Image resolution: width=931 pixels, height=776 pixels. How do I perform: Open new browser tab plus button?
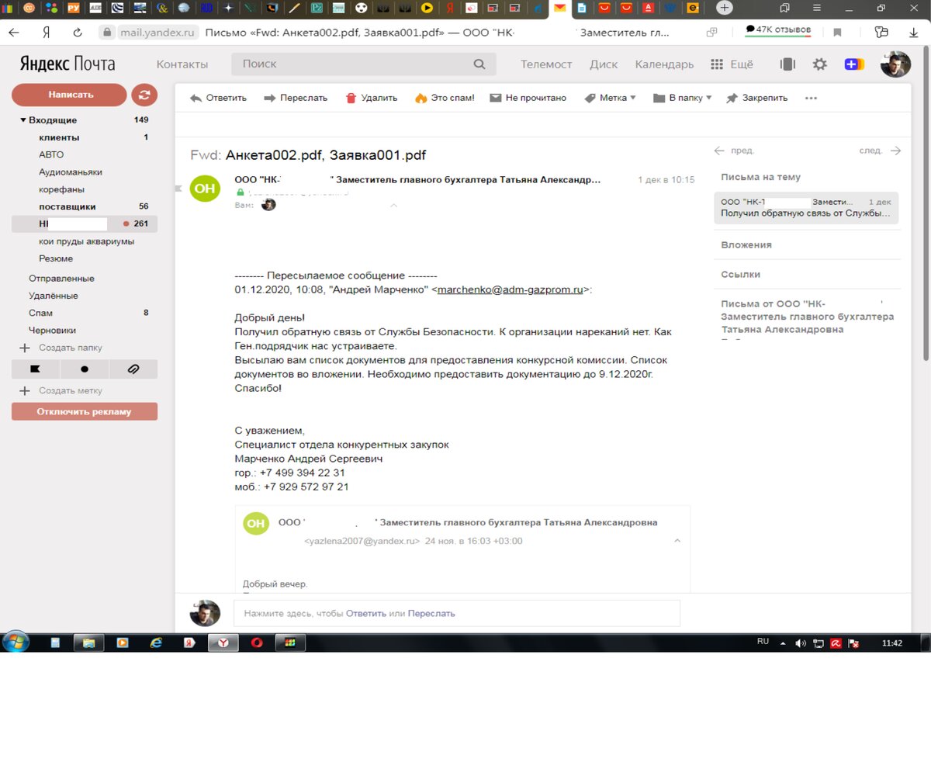coord(723,8)
